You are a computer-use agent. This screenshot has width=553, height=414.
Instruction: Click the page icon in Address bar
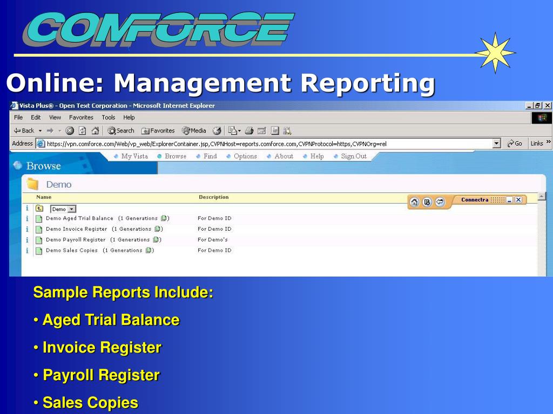[41, 143]
